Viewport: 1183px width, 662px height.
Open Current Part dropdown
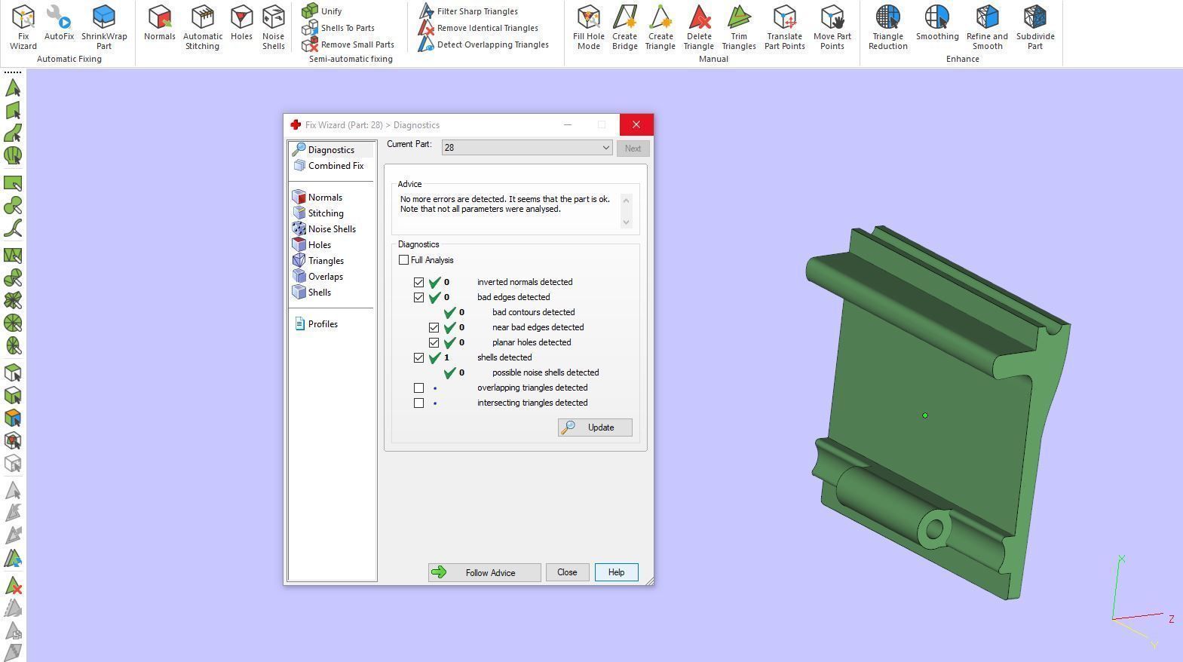click(527, 148)
